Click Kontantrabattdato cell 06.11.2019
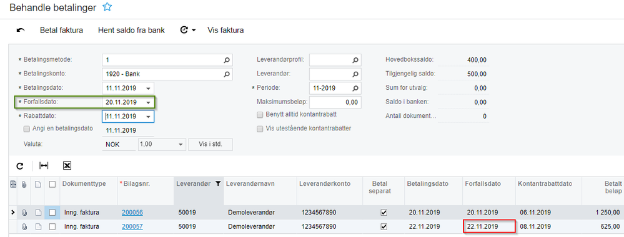The height and width of the screenshot is (237, 624). tap(535, 213)
